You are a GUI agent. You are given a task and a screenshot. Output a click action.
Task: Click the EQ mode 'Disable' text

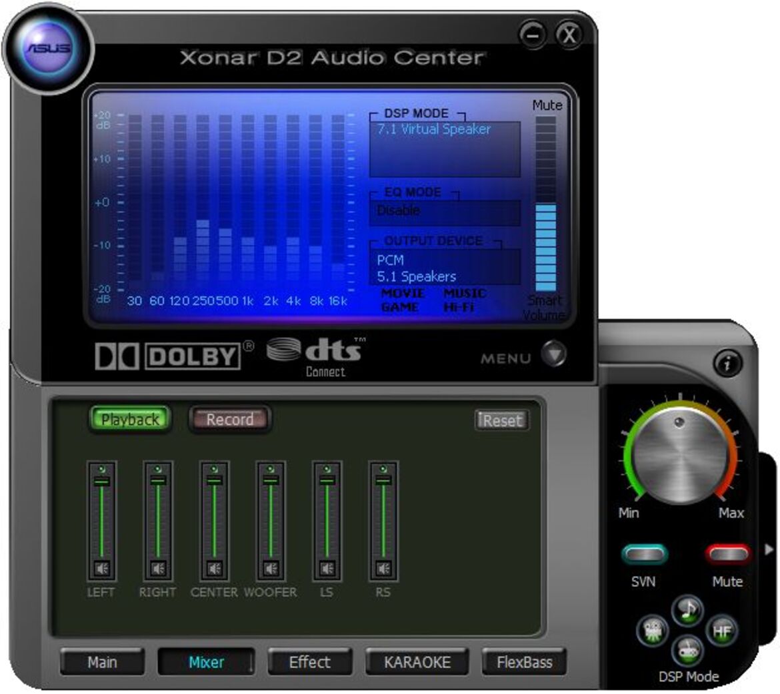click(x=399, y=210)
